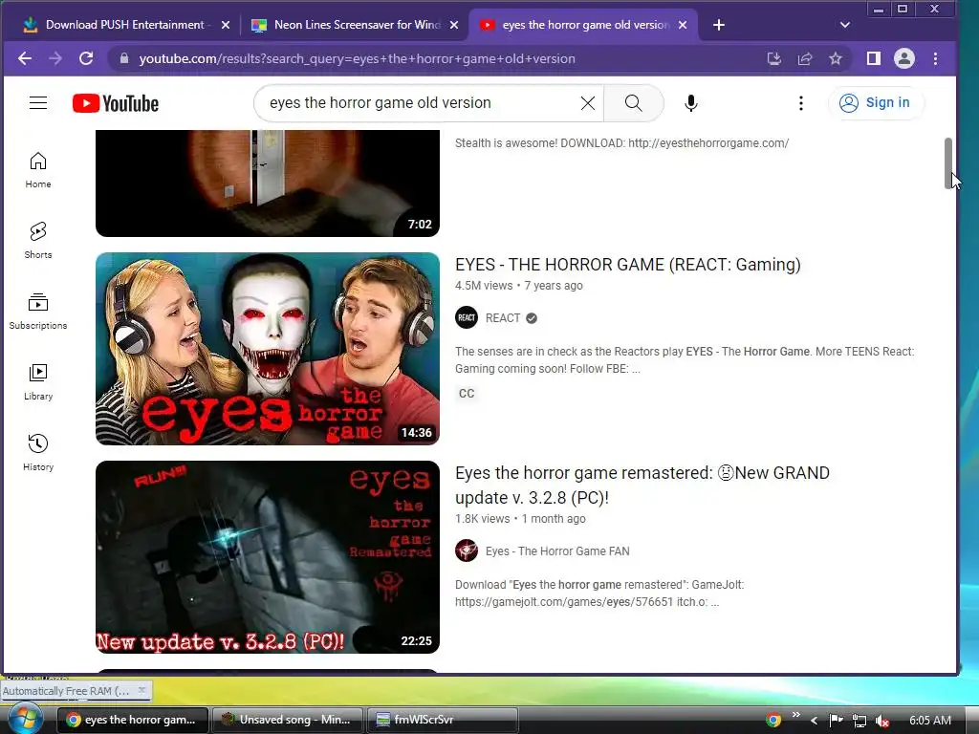Go back with browser back arrow
Image resolution: width=979 pixels, height=734 pixels.
pos(25,58)
